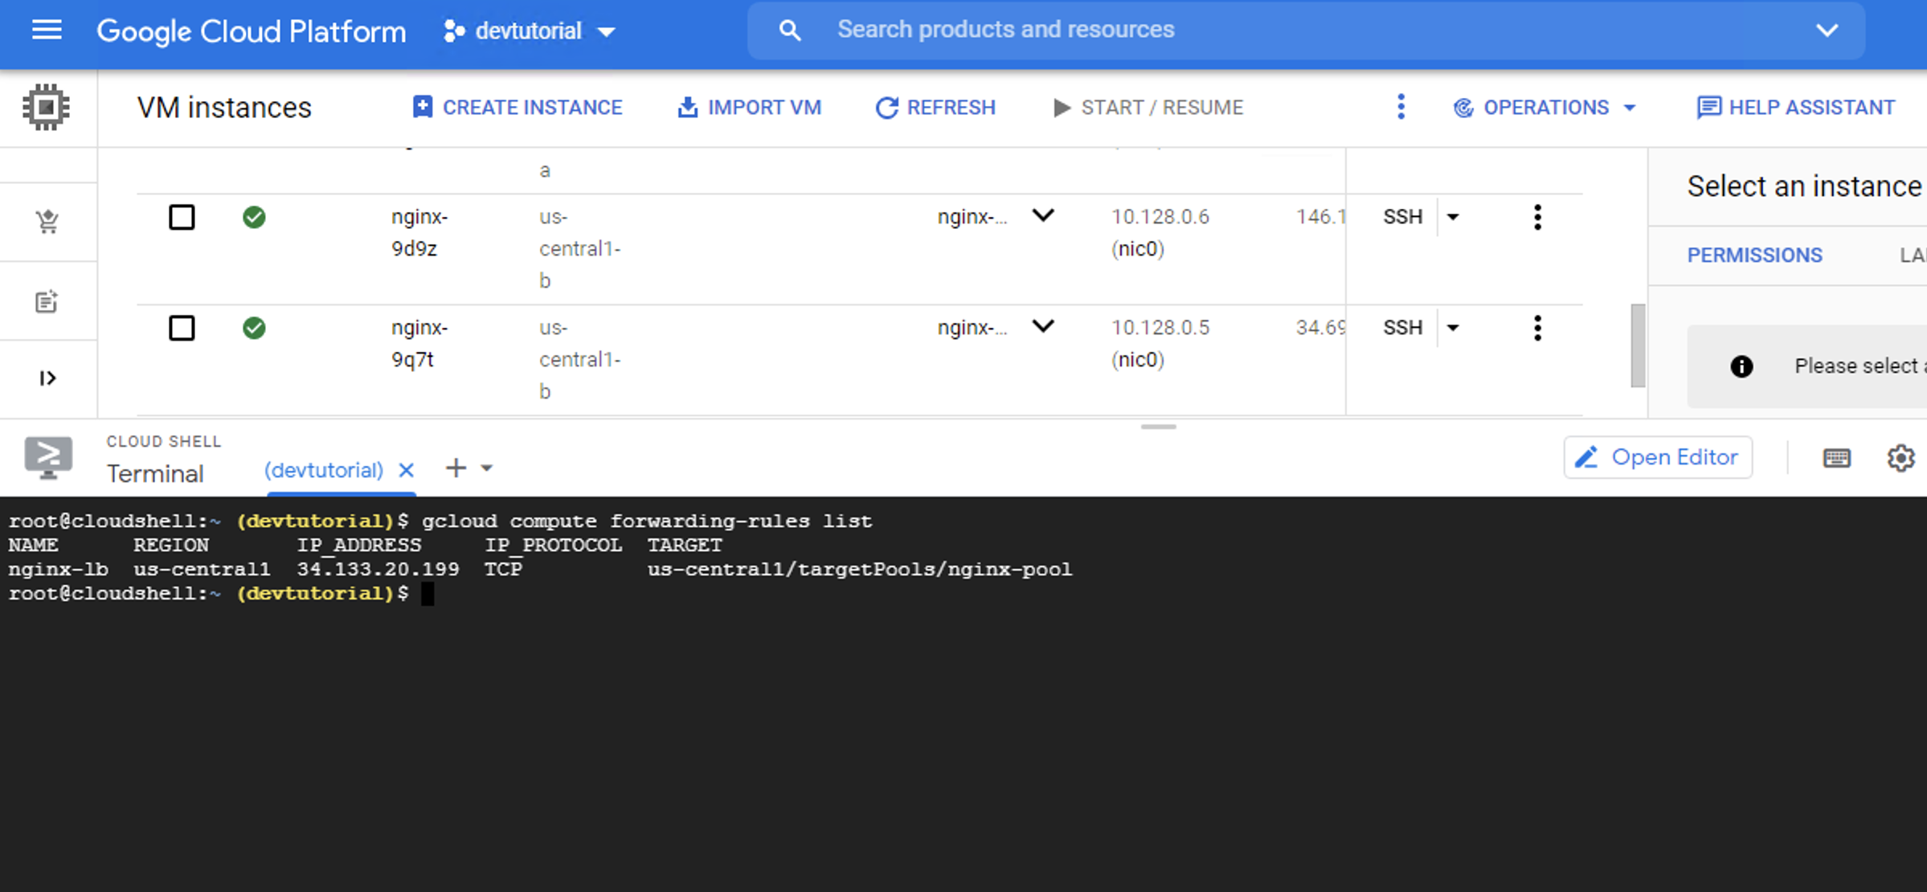The height and width of the screenshot is (892, 1927).
Task: Open the OPERATIONS dropdown
Action: click(1544, 107)
